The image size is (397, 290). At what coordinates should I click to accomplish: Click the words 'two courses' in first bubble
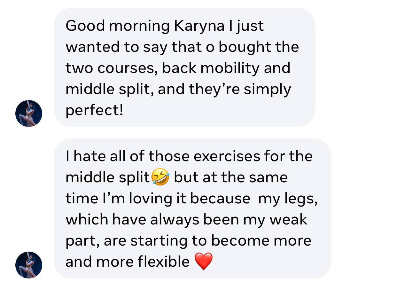click(x=111, y=68)
